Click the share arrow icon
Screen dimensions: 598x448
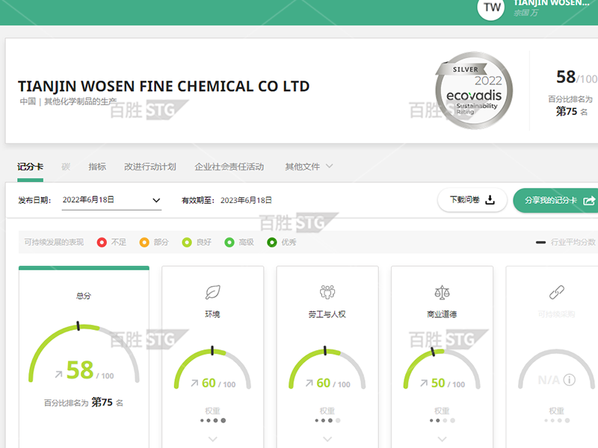click(589, 200)
